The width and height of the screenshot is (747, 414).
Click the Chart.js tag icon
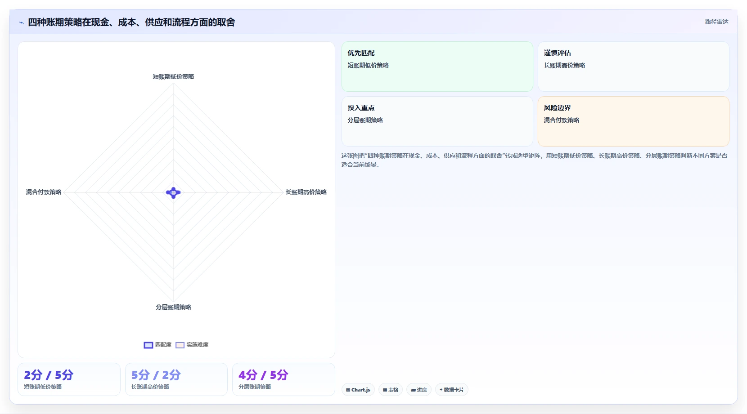point(348,390)
